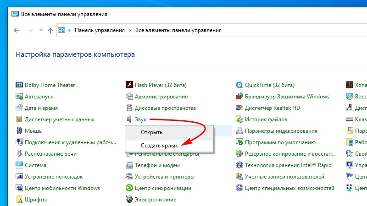Click the Центр мобильности Windows icon
Image resolution: width=367 pixels, height=206 pixels.
coord(19,188)
